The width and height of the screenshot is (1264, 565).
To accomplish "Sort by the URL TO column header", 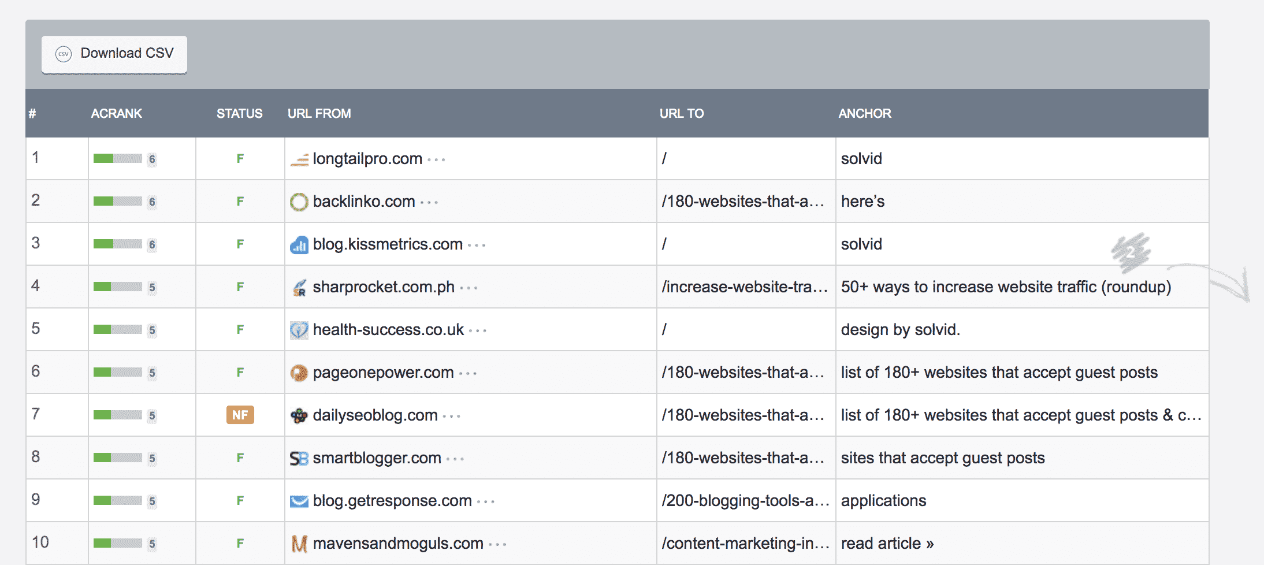I will pos(682,113).
